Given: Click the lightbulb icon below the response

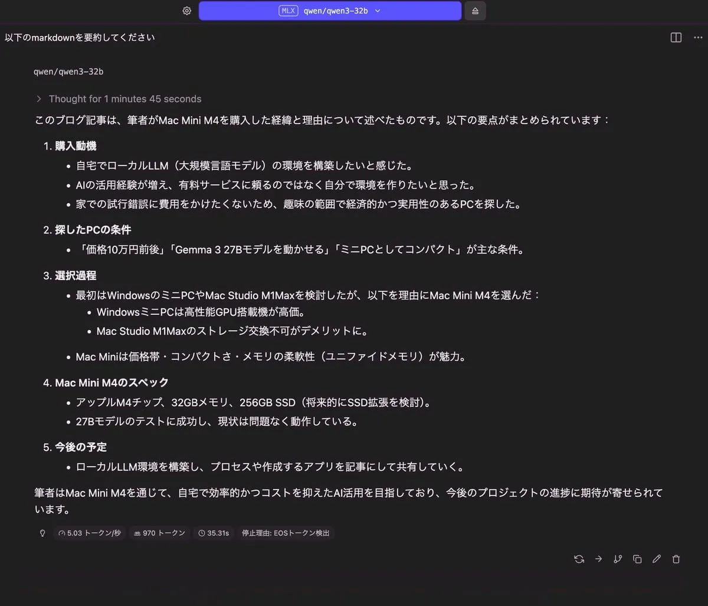Looking at the screenshot, I should pos(42,533).
